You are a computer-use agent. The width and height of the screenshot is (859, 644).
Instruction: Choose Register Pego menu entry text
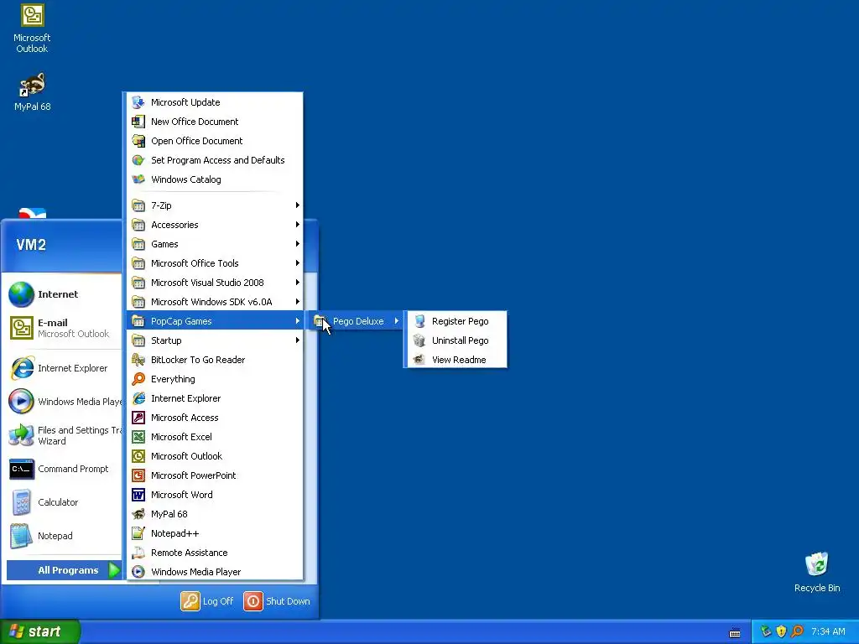click(x=461, y=321)
